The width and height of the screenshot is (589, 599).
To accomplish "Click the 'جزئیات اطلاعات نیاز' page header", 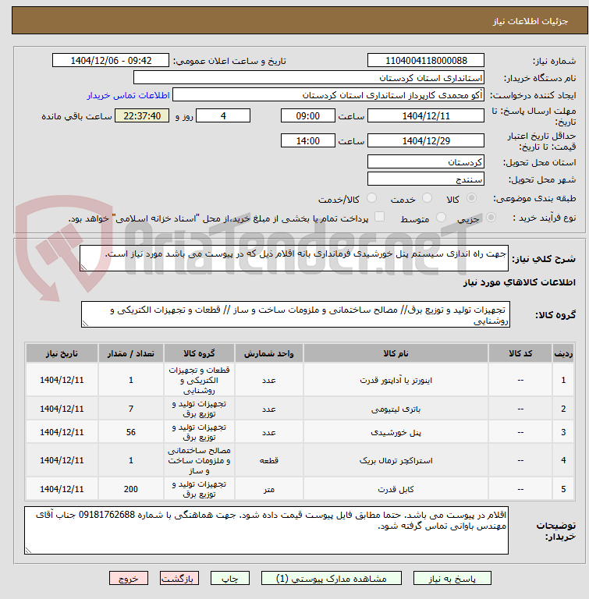I will pos(530,21).
